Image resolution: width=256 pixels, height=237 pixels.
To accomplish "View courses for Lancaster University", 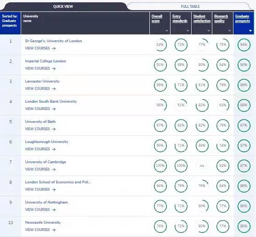I will pos(40,89).
